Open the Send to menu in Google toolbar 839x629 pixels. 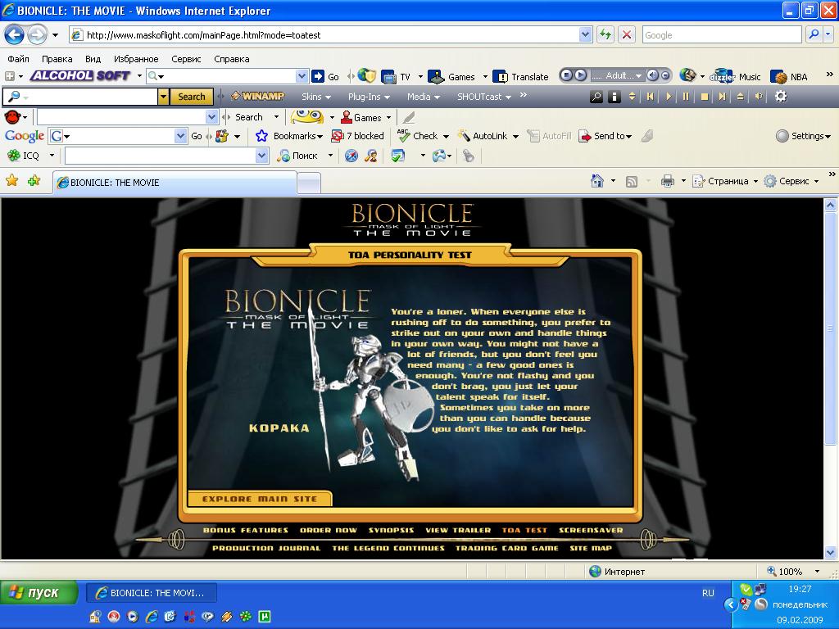[605, 136]
